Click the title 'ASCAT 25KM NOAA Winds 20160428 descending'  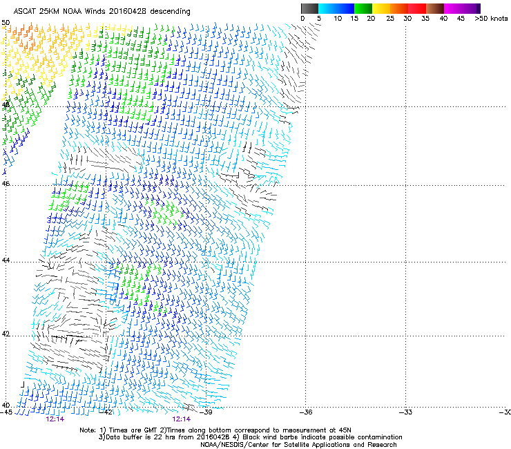tap(102, 12)
